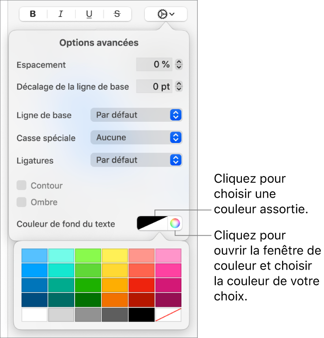Open the text background color well

click(153, 223)
